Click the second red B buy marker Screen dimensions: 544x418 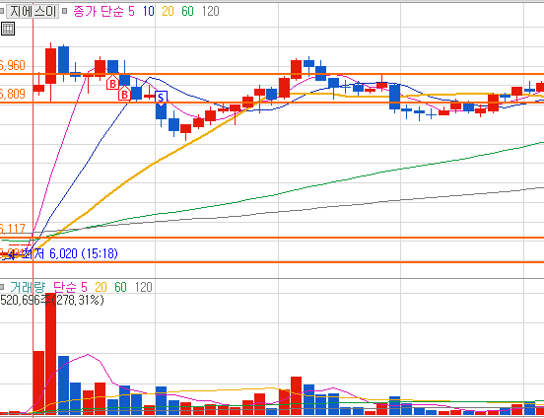(x=124, y=93)
